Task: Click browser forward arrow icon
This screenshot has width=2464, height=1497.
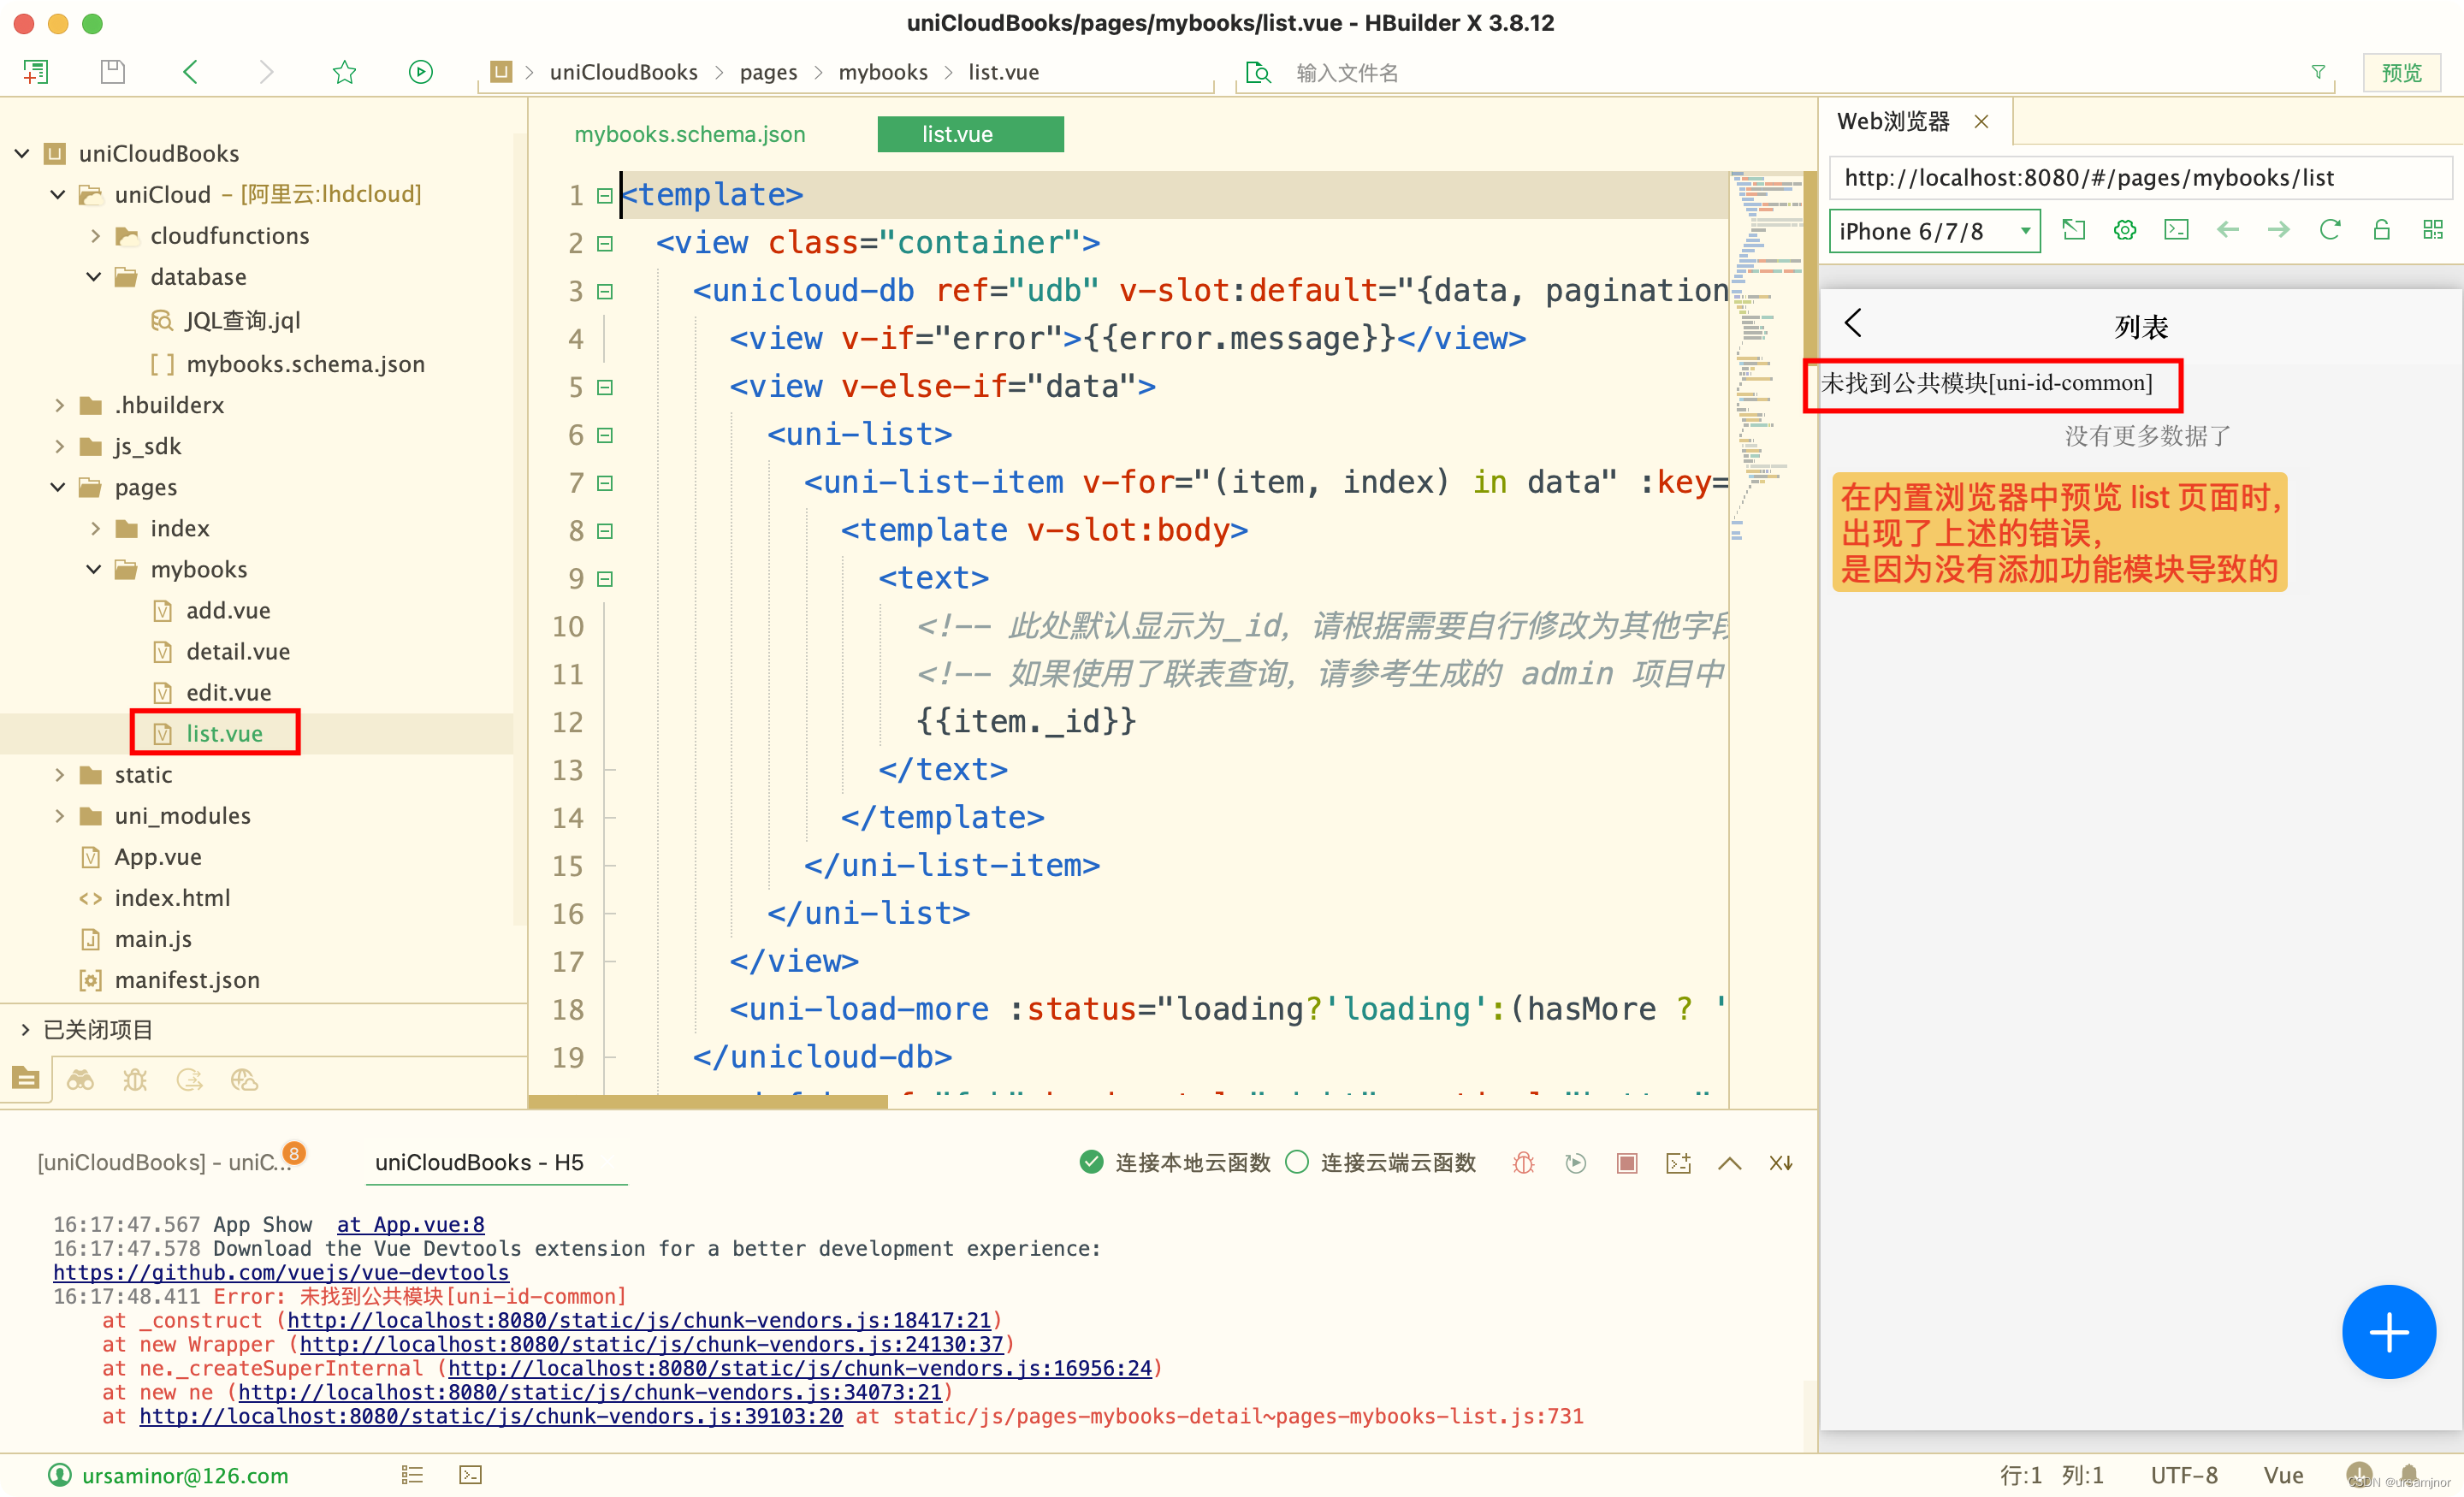Action: pos(2278,231)
